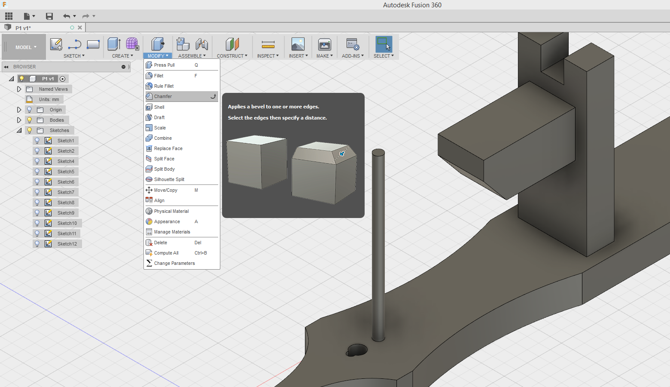Choose Fillet from Modify menu
This screenshot has height=387, width=670.
[182, 76]
